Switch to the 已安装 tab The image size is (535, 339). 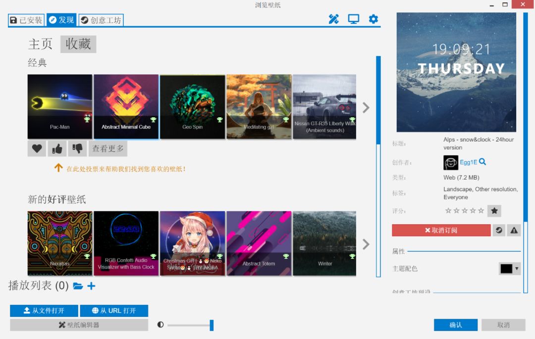pyautogui.click(x=26, y=20)
